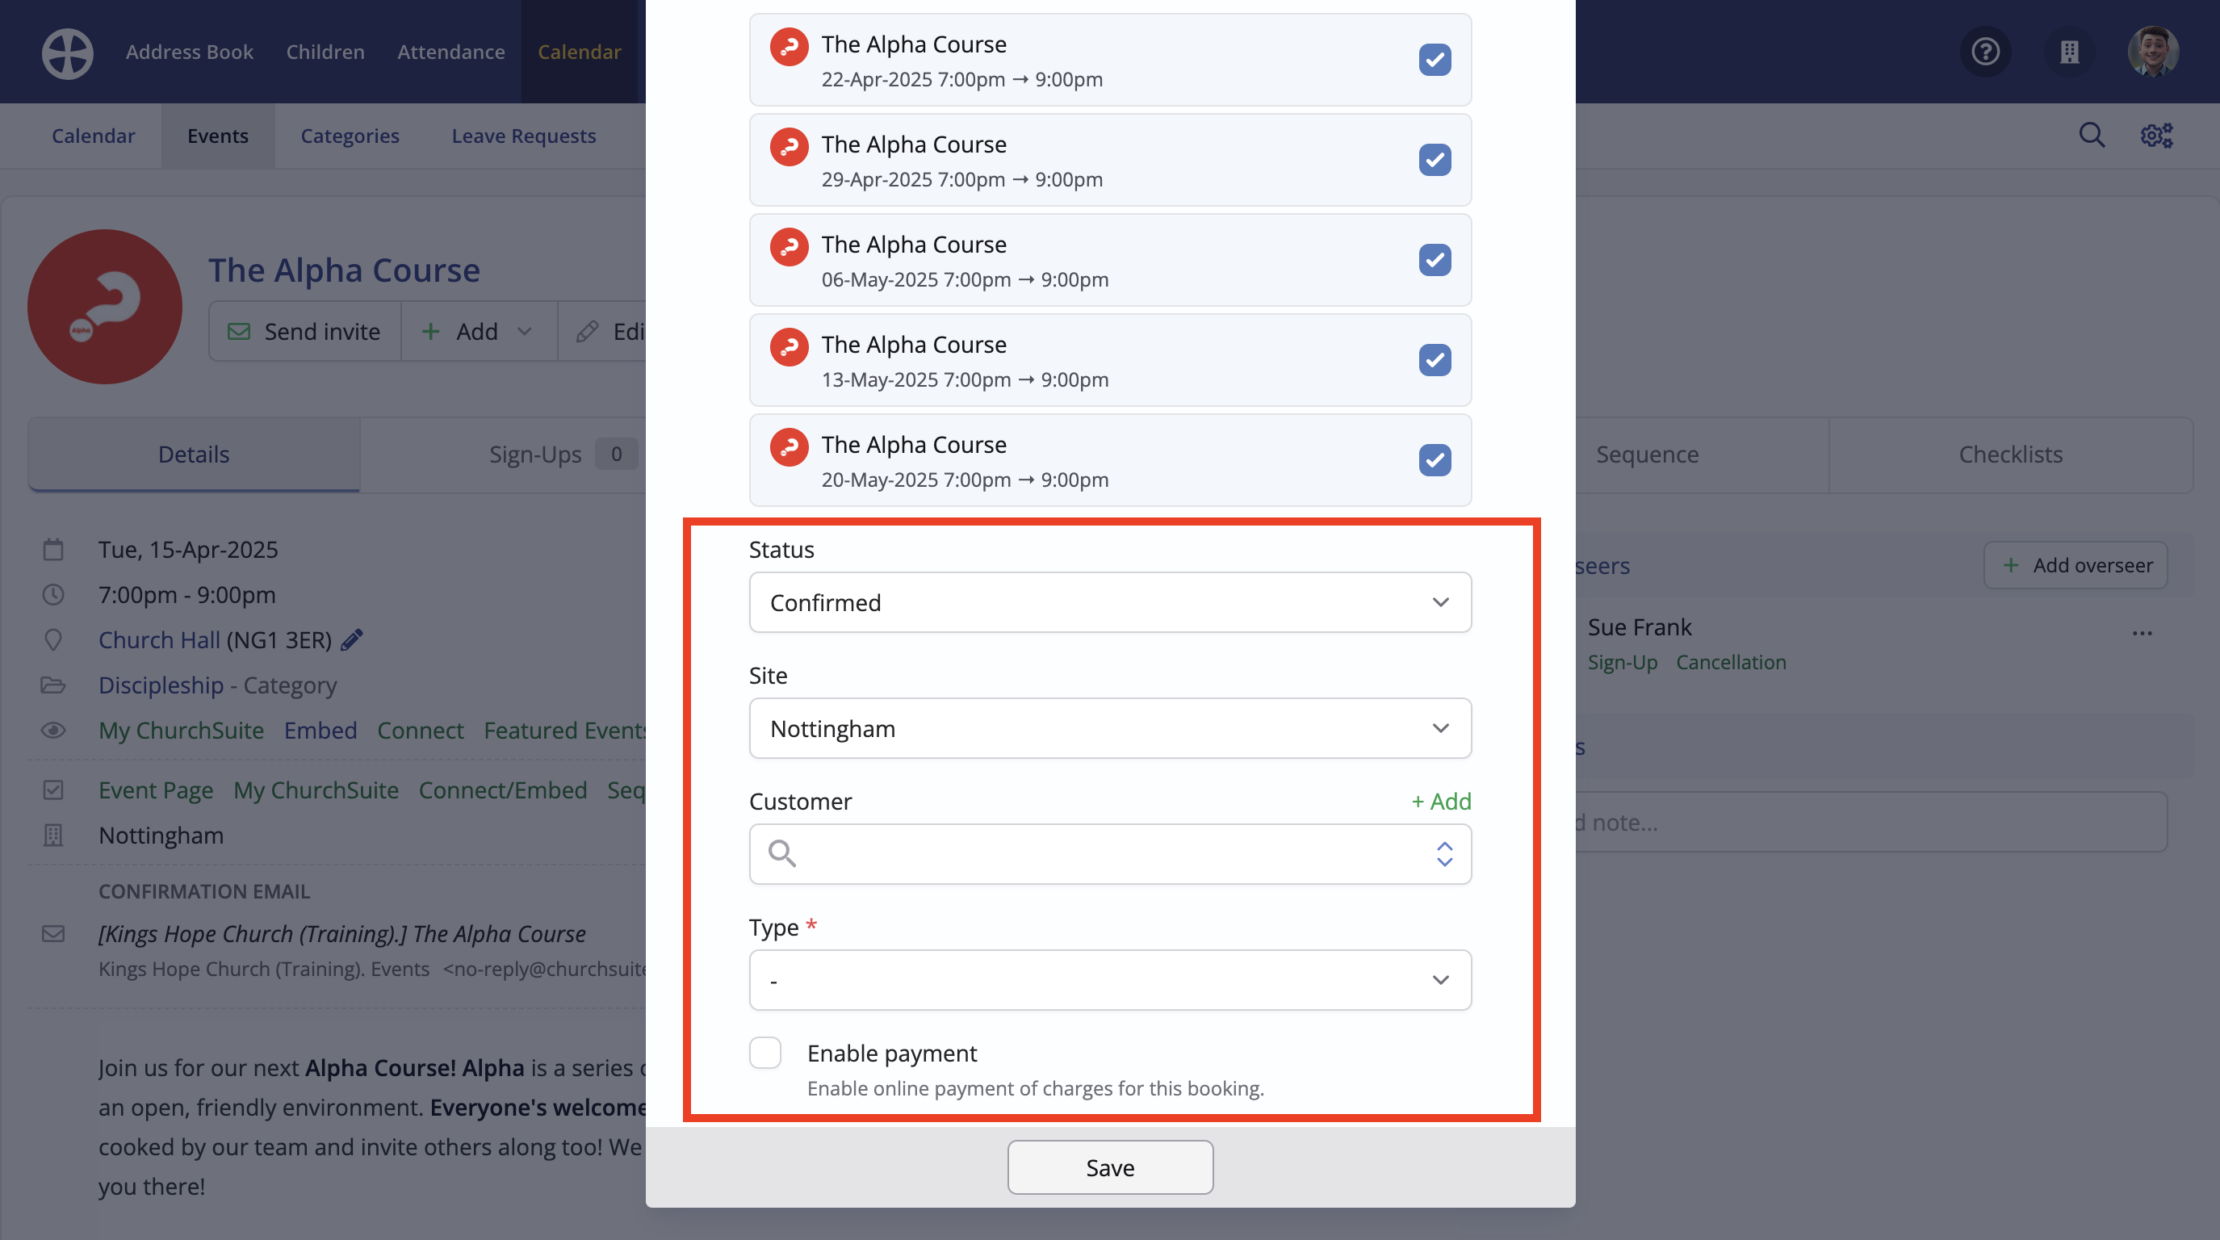Uncheck the 13-May-2025 Alpha Course checkbox
The height and width of the screenshot is (1240, 2220).
[1434, 359]
